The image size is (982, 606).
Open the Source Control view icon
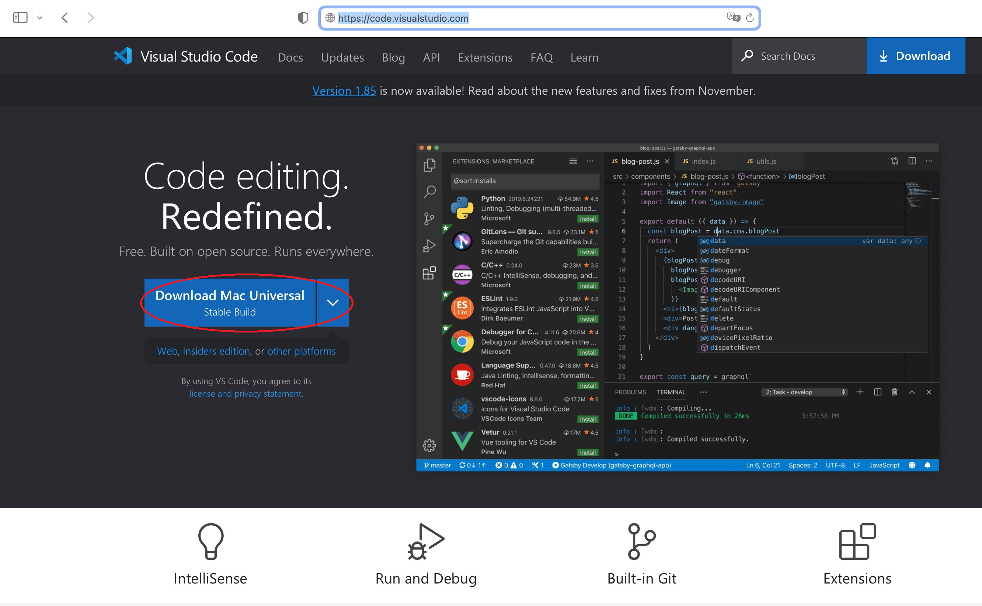[429, 219]
